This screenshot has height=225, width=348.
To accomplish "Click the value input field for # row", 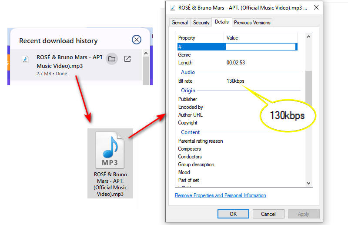I will 260,47.
